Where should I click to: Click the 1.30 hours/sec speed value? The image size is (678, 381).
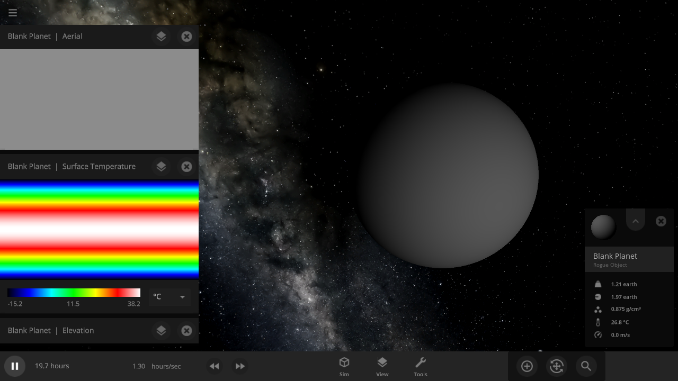156,366
